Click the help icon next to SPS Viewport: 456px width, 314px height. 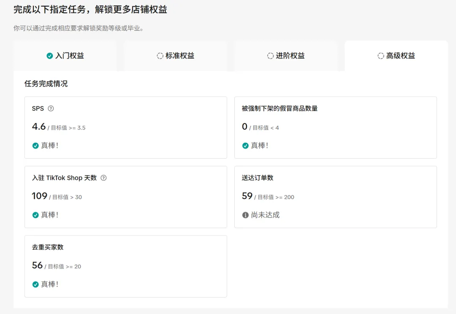pyautogui.click(x=51, y=108)
